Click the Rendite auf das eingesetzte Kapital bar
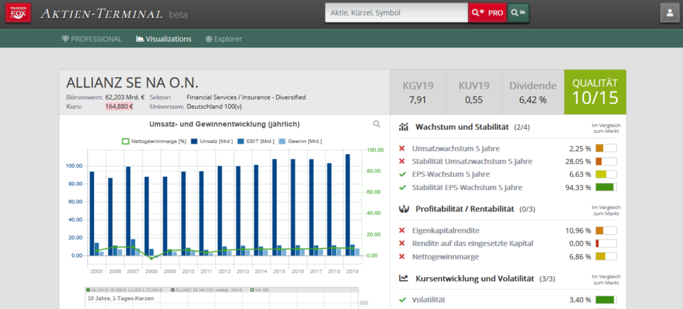The image size is (683, 309). (606, 243)
